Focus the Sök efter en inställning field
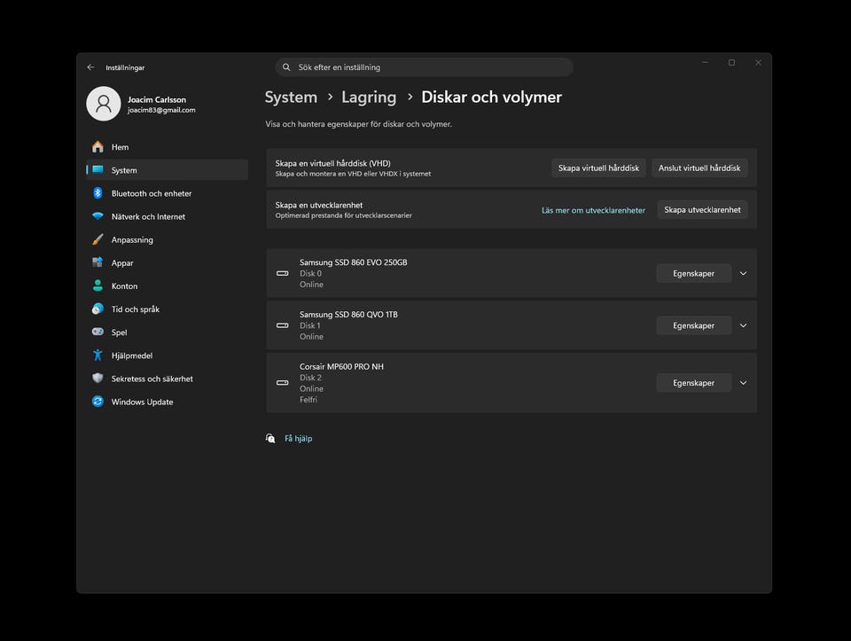The width and height of the screenshot is (851, 641). tap(425, 67)
